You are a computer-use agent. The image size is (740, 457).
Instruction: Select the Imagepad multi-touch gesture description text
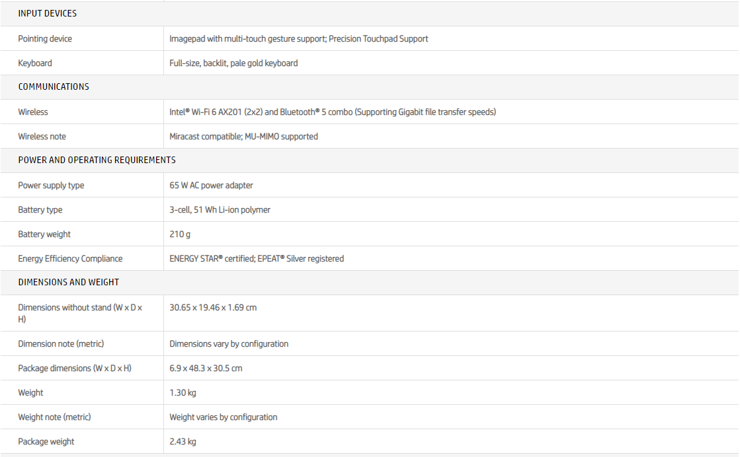[x=298, y=39]
